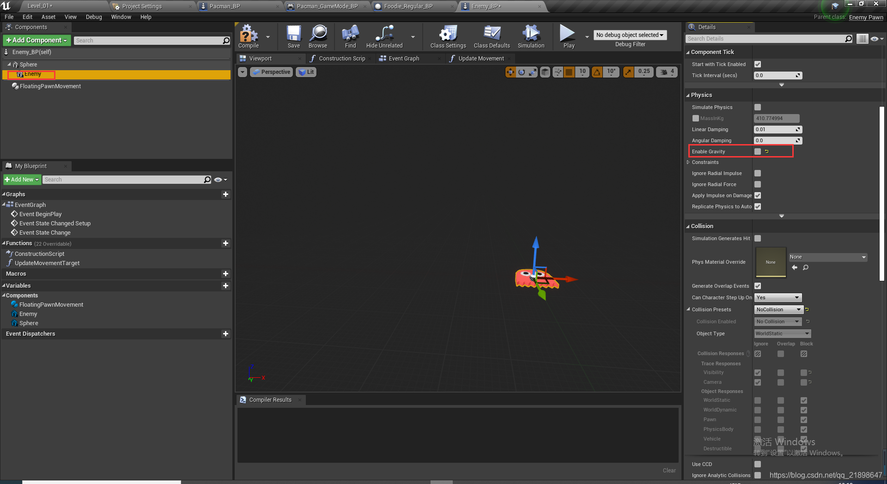Add a new Function with plus icon
This screenshot has width=887, height=484.
click(x=225, y=243)
